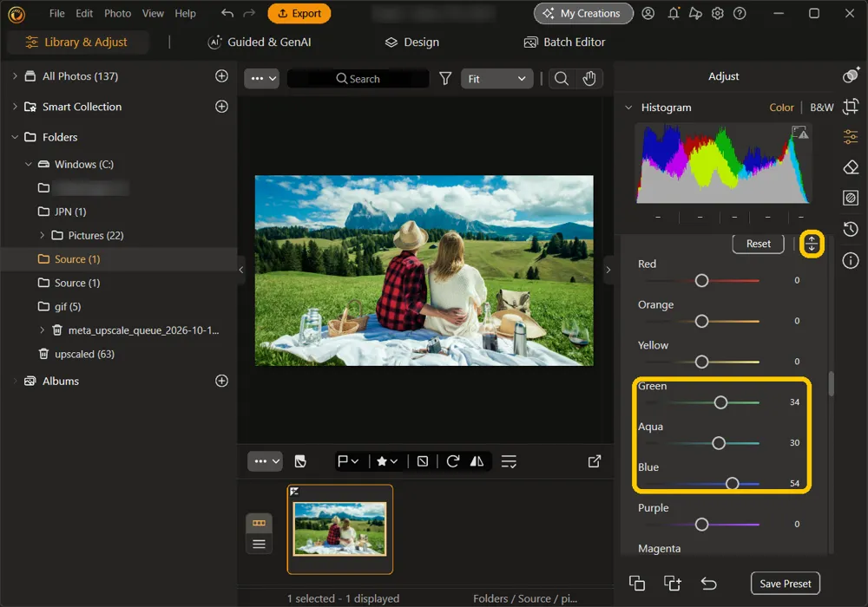
Task: Open the notifications bell
Action: [674, 13]
